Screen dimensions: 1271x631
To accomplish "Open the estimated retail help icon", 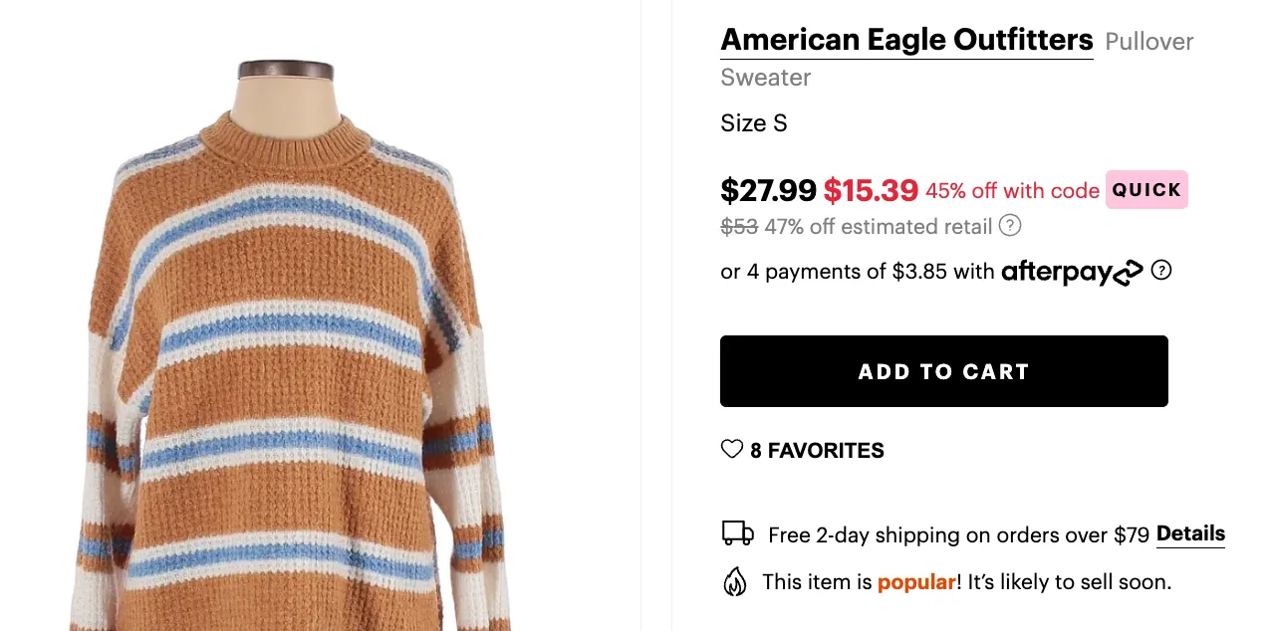I will click(1010, 226).
